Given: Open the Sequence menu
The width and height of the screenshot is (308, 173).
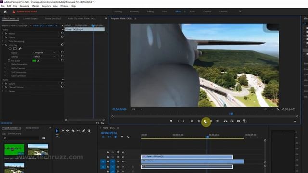Looking at the screenshot, I should (x=25, y=6).
